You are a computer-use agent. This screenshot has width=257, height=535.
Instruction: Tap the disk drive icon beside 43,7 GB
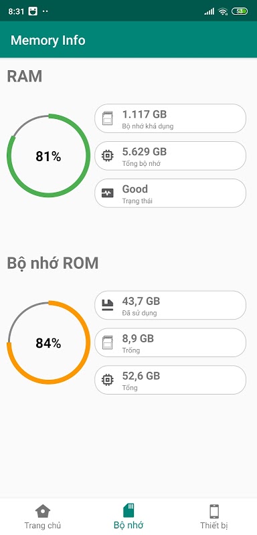[x=107, y=305]
